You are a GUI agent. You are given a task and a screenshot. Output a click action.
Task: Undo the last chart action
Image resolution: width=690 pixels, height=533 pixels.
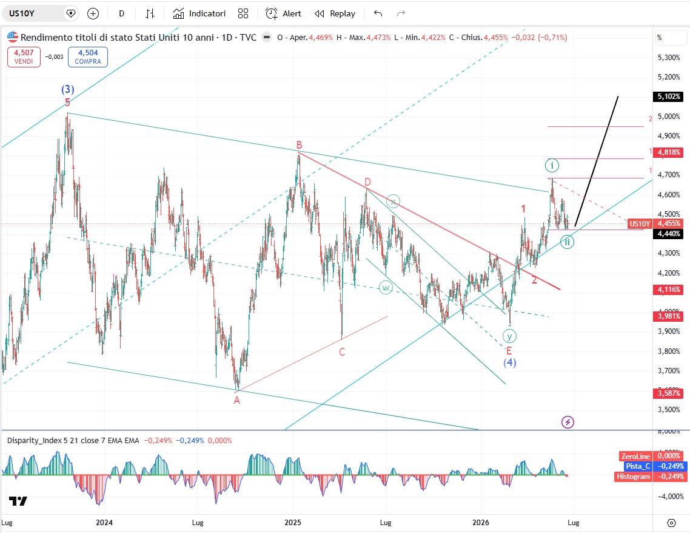click(378, 13)
